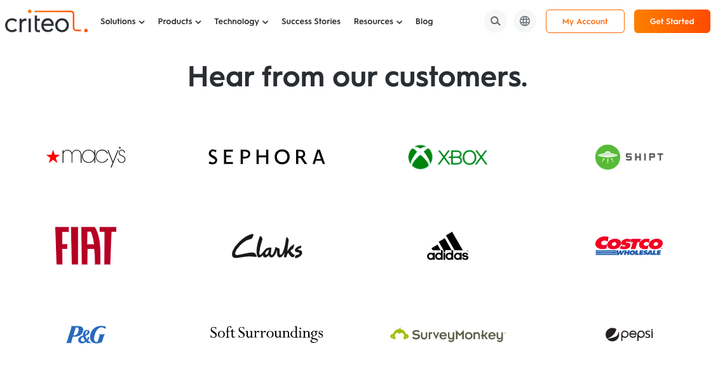Expand the Products dropdown menu
This screenshot has width=725, height=367.
[179, 21]
